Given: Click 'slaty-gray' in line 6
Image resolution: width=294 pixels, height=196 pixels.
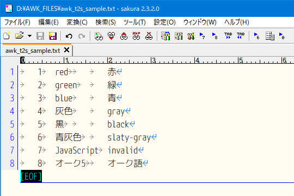Looking at the screenshot, I should point(129,138).
